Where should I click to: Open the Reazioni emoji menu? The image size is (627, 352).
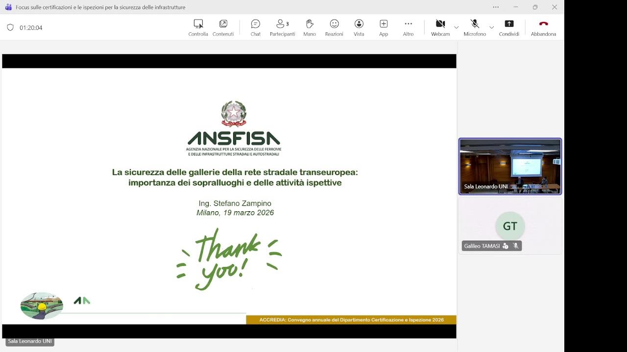pos(334,28)
